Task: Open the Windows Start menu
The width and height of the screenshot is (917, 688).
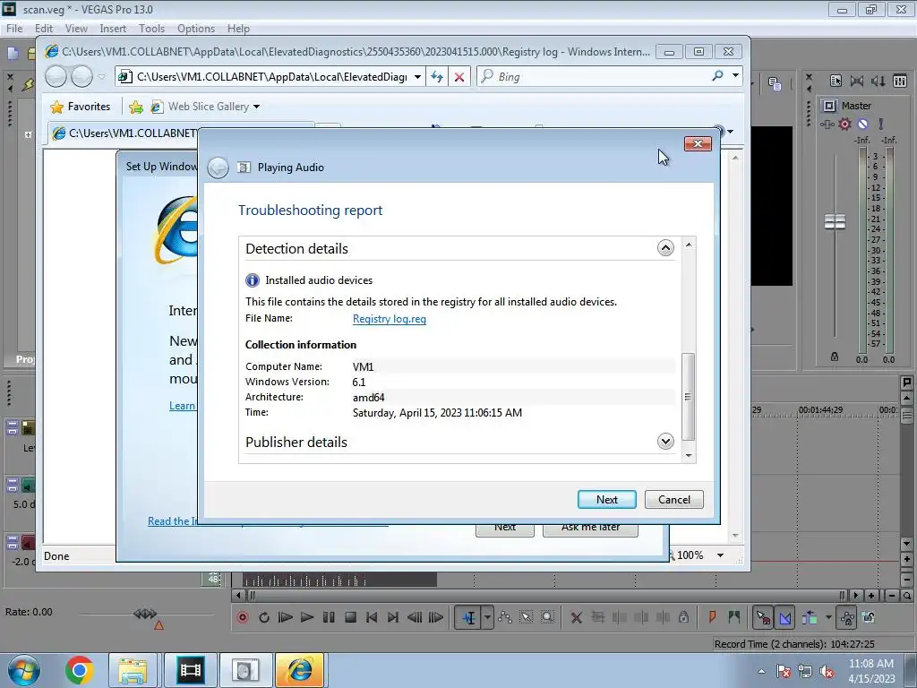Action: pyautogui.click(x=24, y=670)
